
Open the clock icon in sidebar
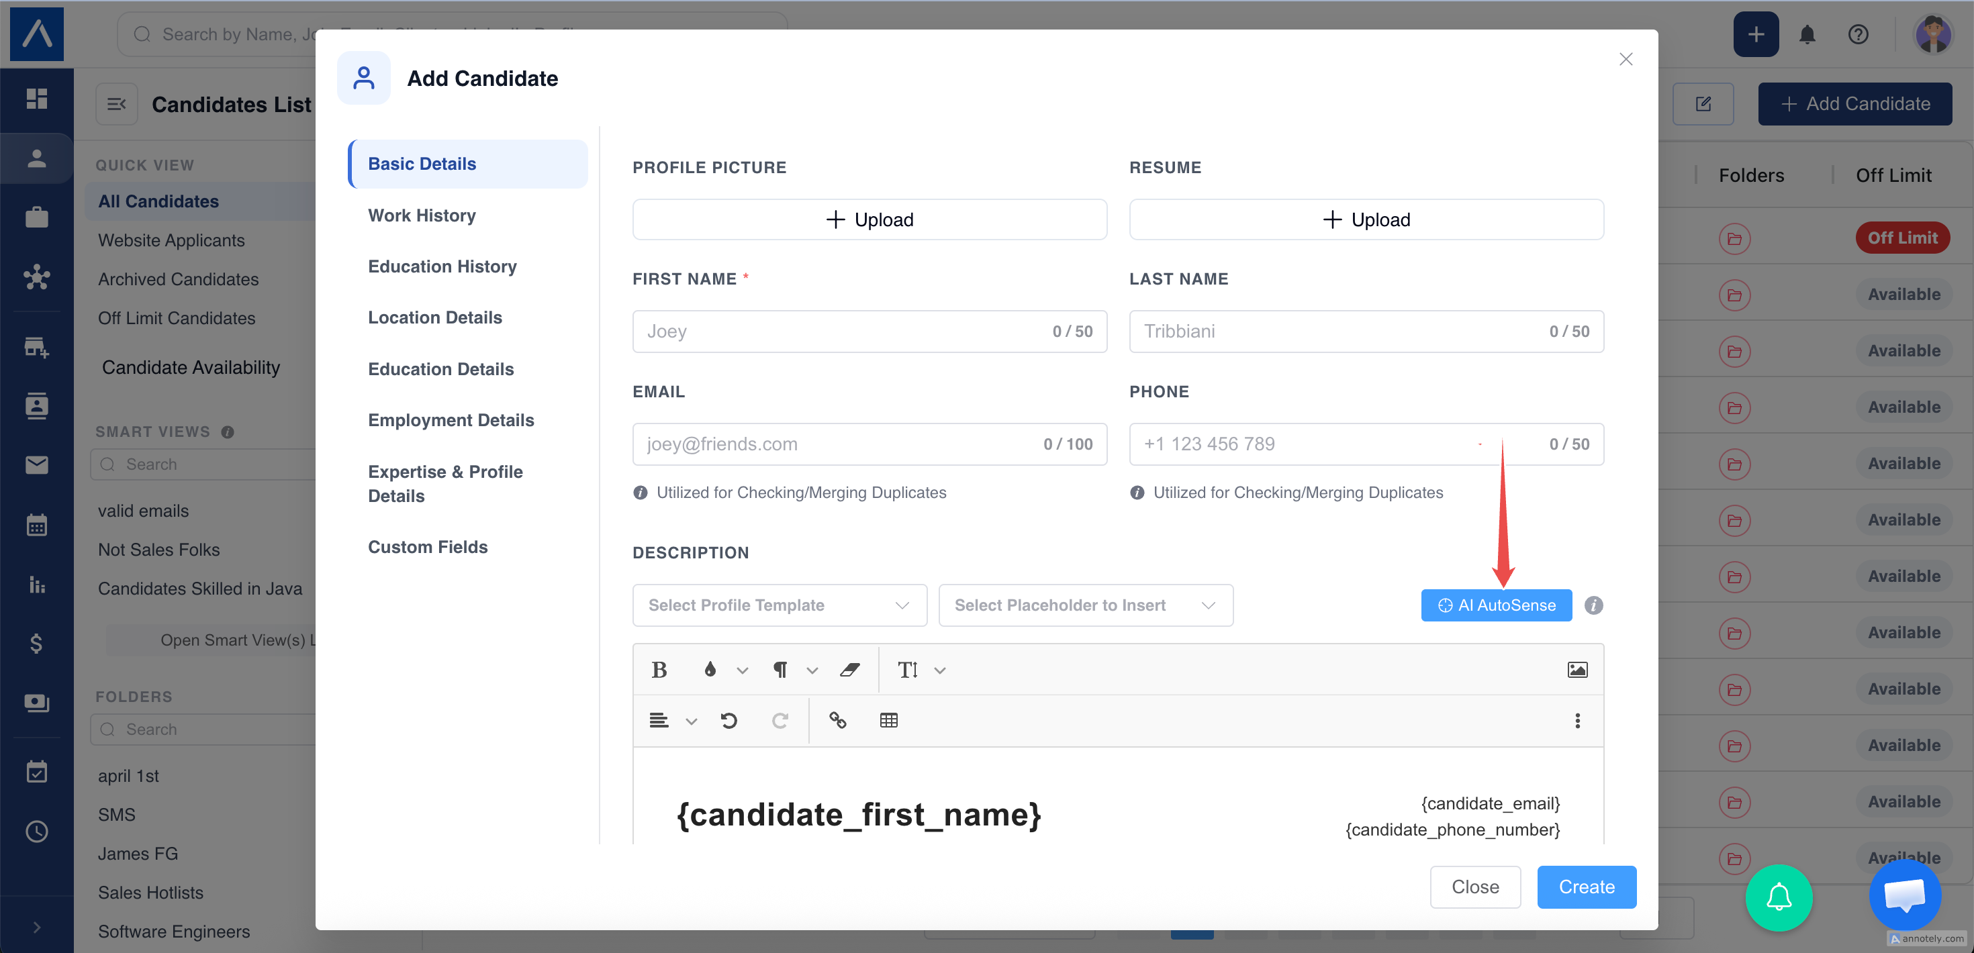pyautogui.click(x=37, y=832)
